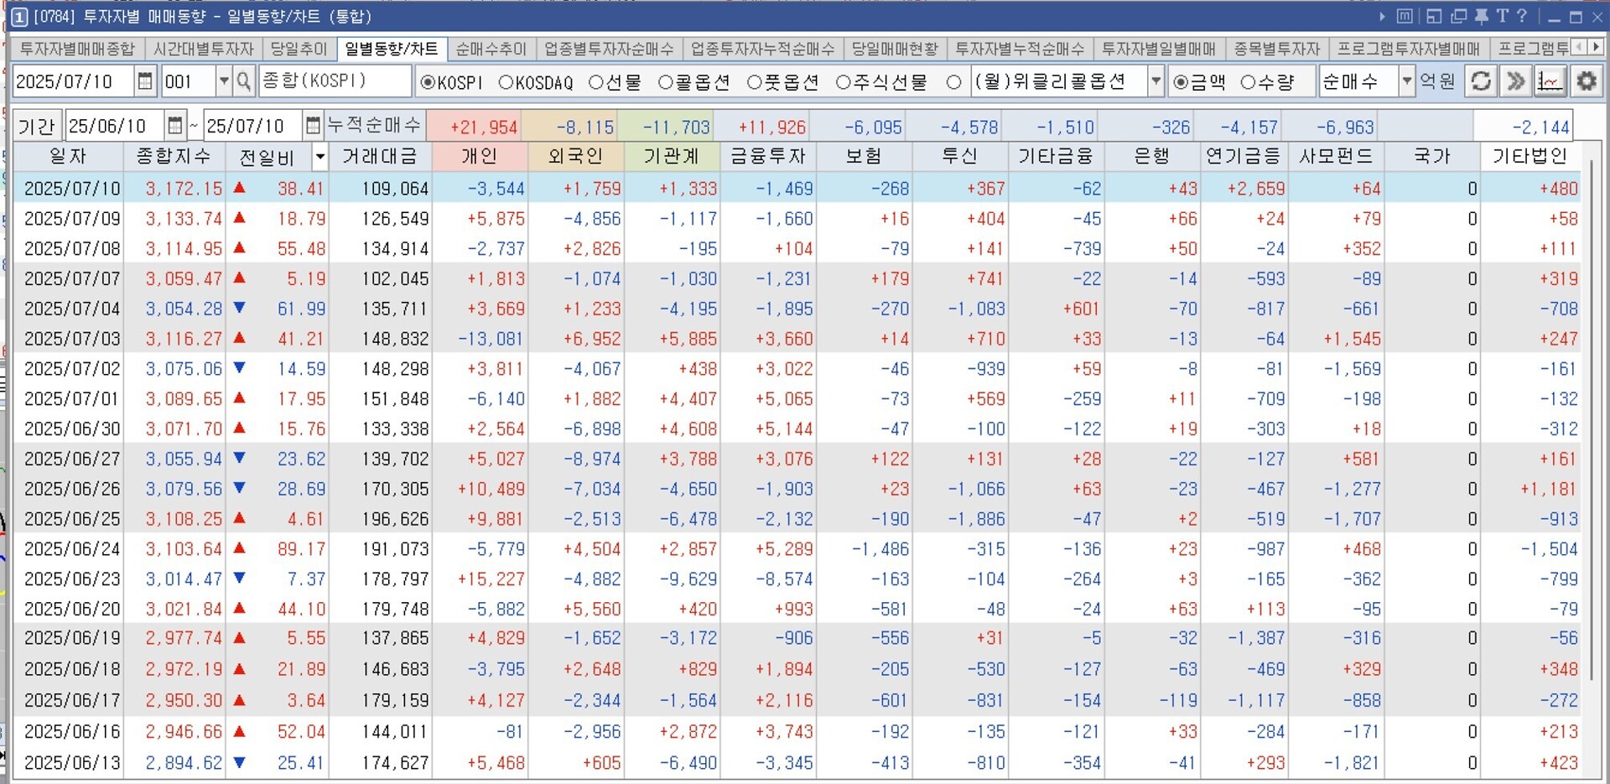The width and height of the screenshot is (1610, 784).
Task: Click the 기관계 column header
Action: (672, 156)
